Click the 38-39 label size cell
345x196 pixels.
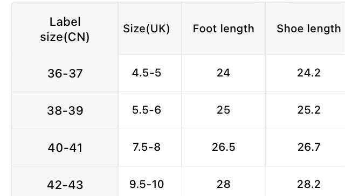click(x=65, y=110)
